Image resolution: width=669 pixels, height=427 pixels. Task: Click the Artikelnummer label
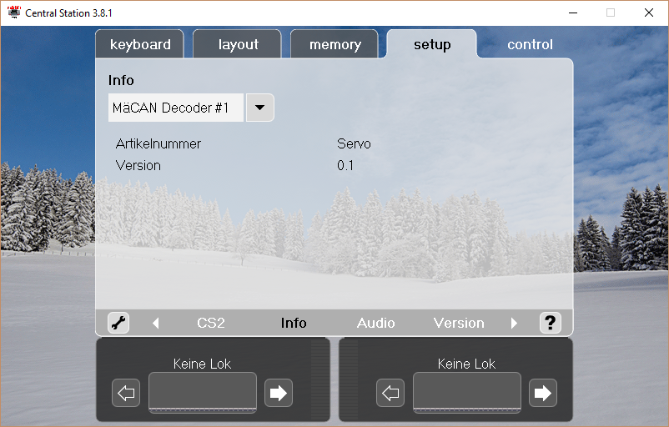coord(158,143)
